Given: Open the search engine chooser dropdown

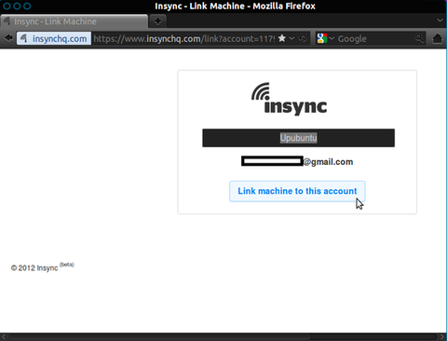Looking at the screenshot, I should [332, 38].
